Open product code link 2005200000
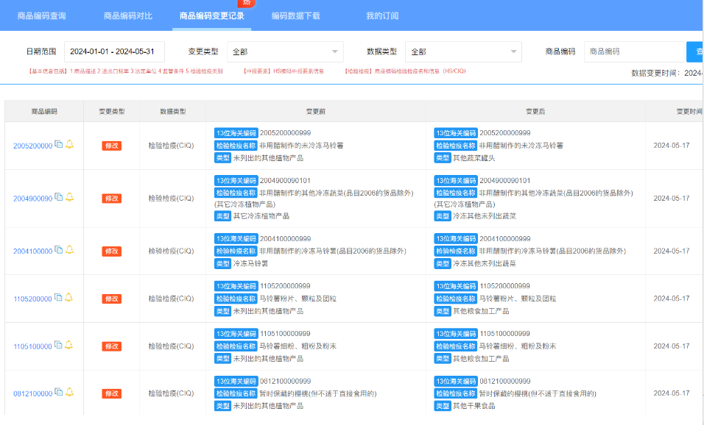The height and width of the screenshot is (425, 704). coord(33,146)
